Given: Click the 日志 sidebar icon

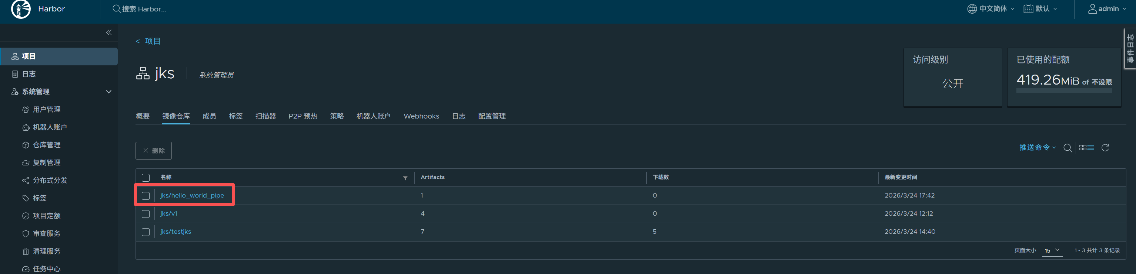Looking at the screenshot, I should (15, 74).
